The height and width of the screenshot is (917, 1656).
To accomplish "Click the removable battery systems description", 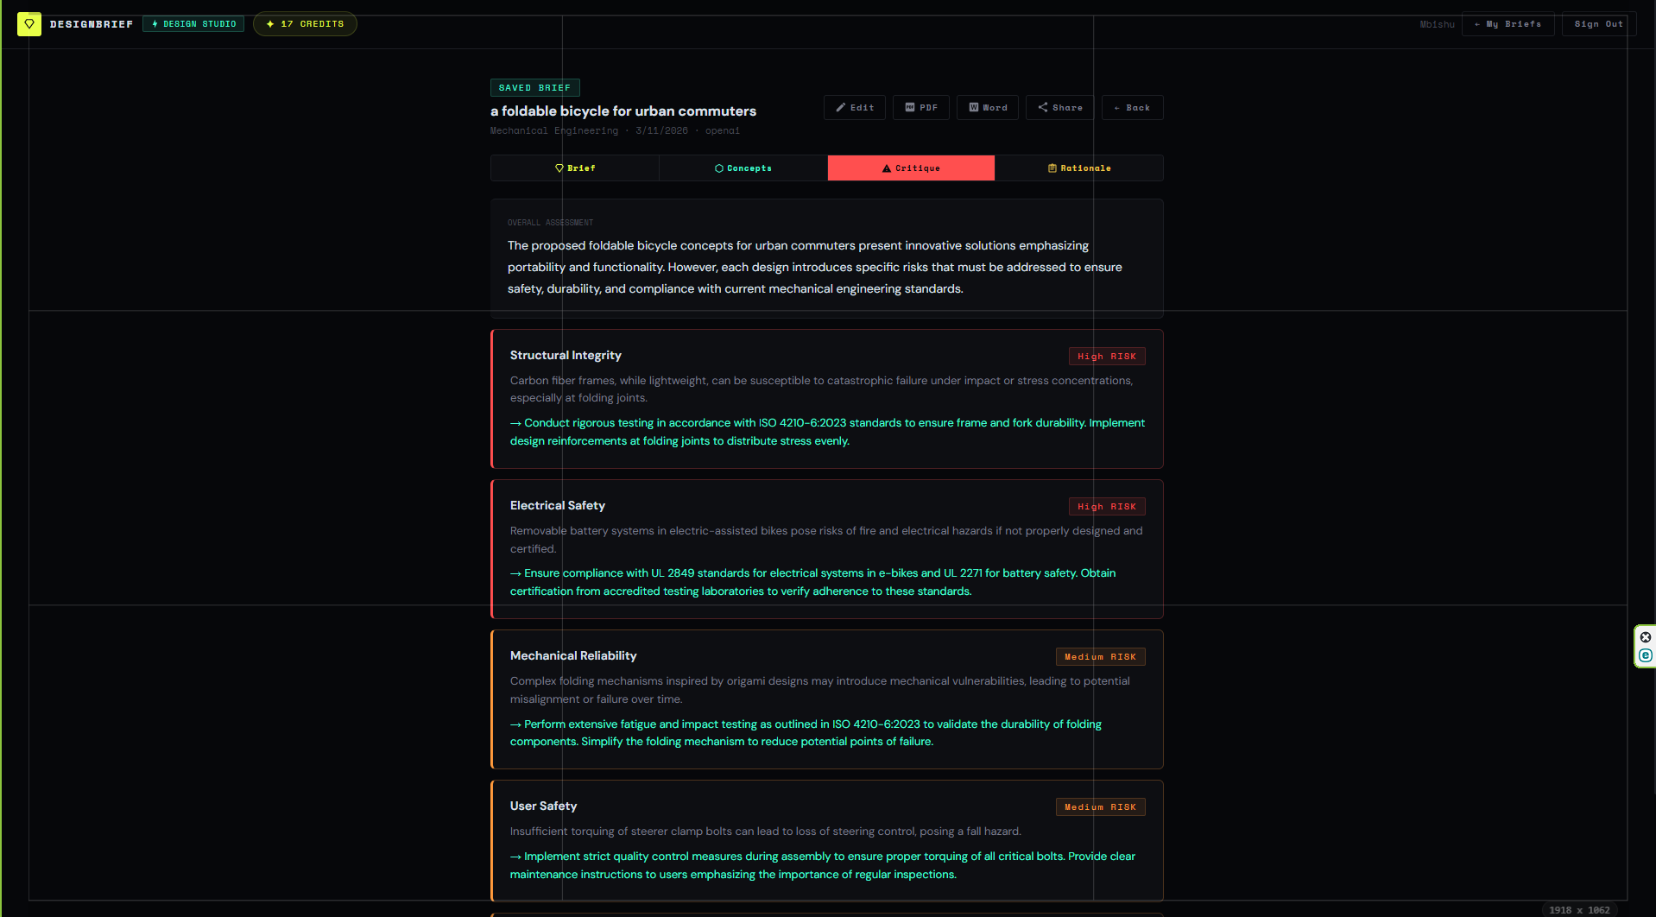I will point(826,540).
